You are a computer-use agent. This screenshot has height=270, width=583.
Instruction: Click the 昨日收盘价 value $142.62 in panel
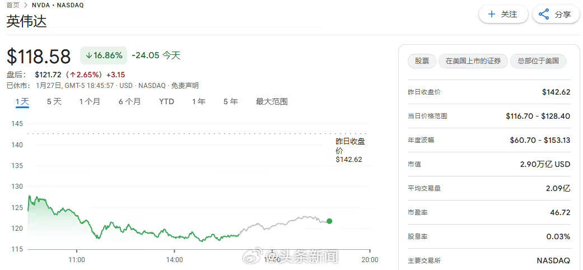(556, 92)
